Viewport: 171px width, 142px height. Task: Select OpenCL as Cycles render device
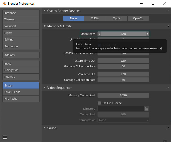pyautogui.click(x=138, y=18)
